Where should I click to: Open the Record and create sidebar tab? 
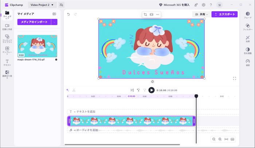coord(7,27)
